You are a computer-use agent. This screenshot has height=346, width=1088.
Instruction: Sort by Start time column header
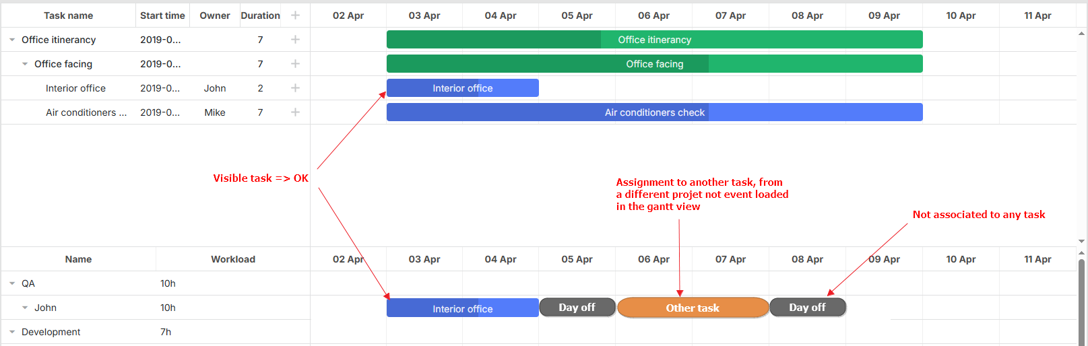click(x=162, y=15)
